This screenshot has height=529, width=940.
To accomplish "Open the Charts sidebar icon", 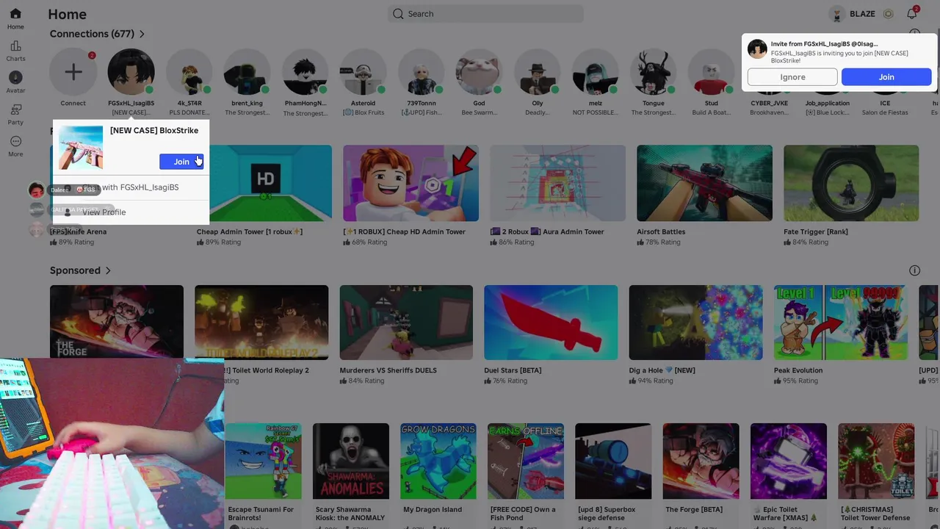I will point(15,46).
